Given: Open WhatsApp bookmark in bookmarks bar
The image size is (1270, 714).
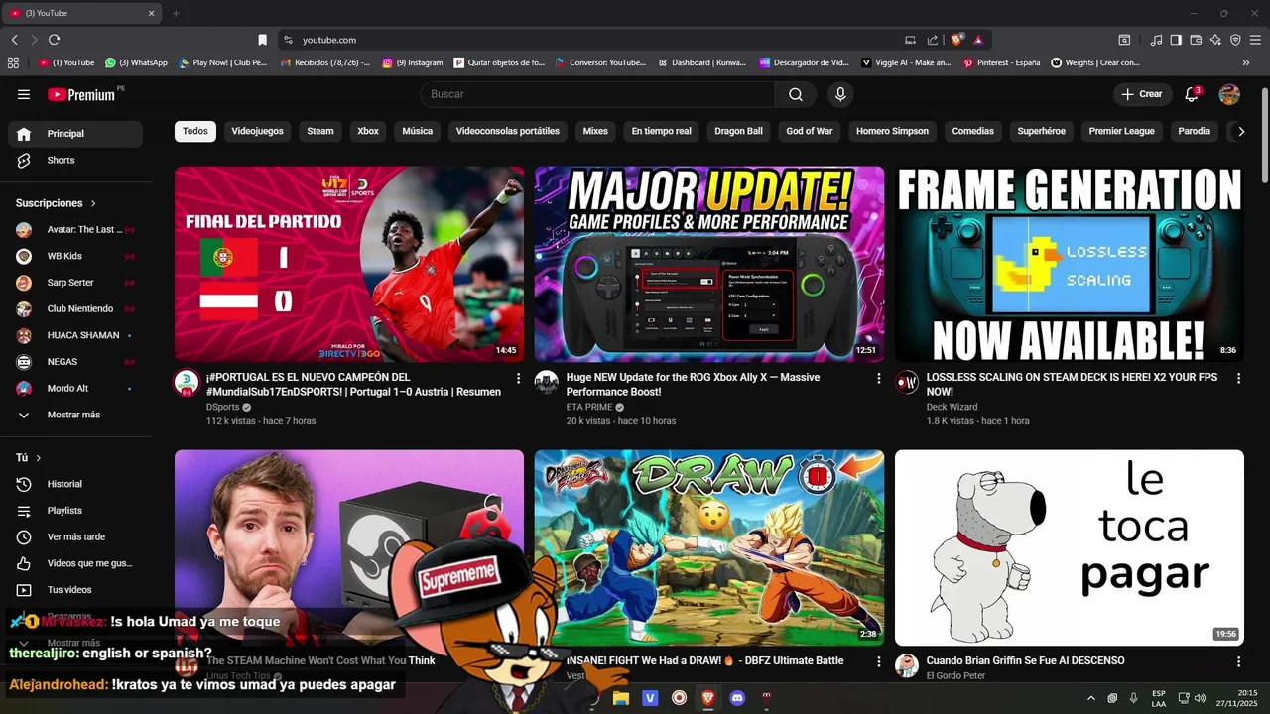Looking at the screenshot, I should point(136,62).
